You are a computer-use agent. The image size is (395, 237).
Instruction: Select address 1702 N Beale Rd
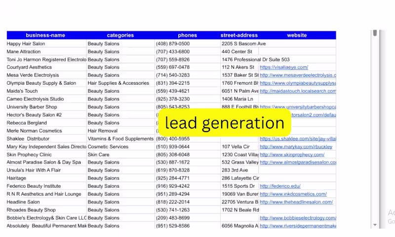pos(239,210)
